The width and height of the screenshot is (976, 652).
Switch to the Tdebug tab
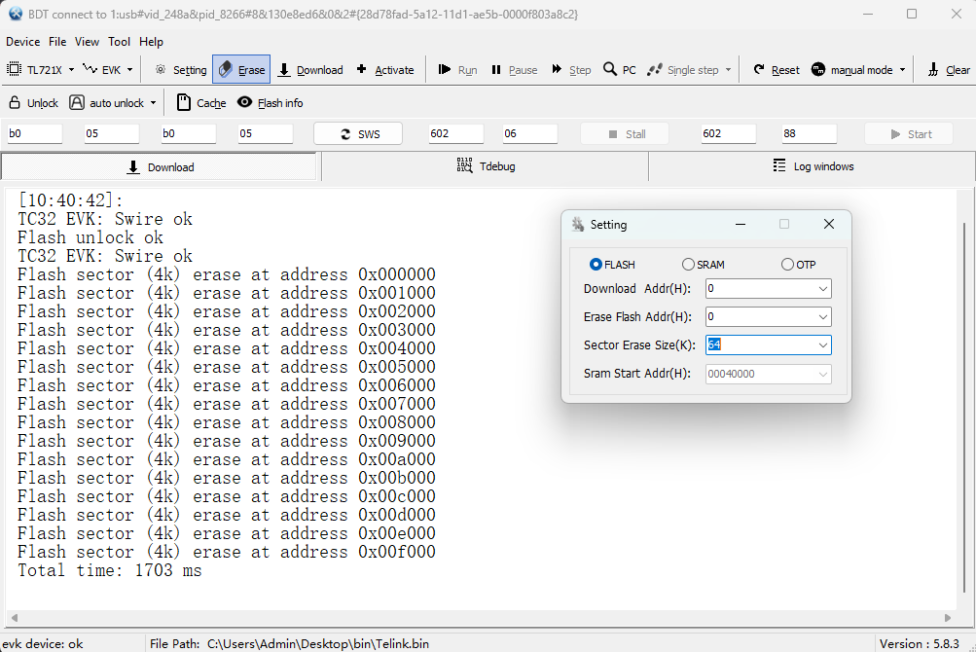(486, 166)
